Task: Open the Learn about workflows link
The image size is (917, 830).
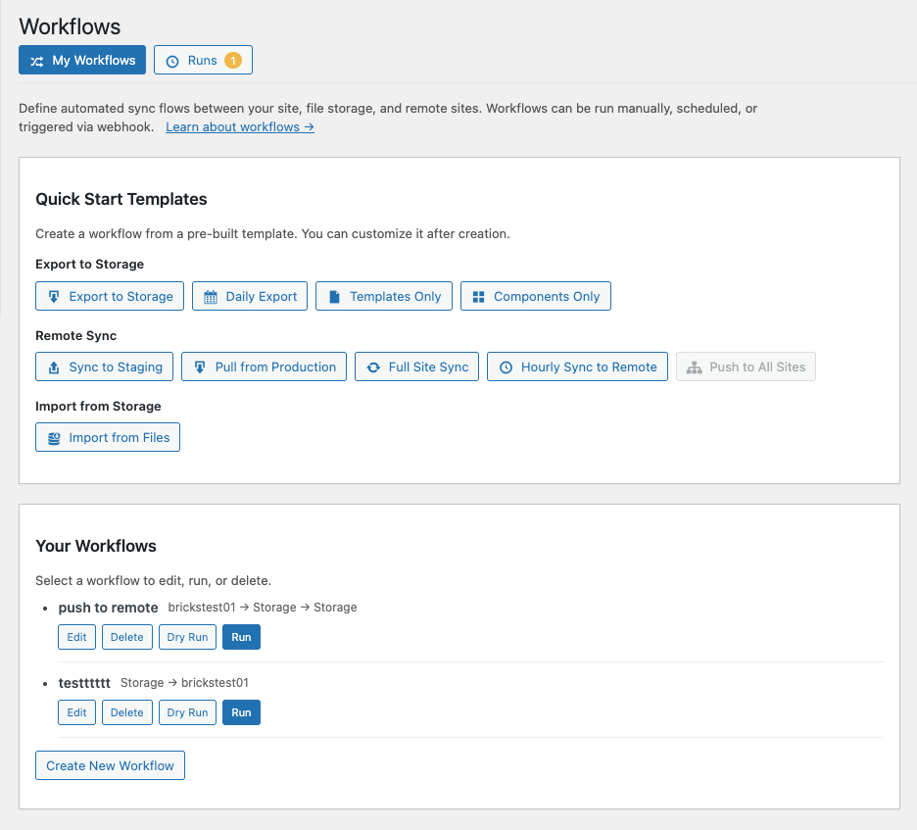Action: [x=240, y=127]
